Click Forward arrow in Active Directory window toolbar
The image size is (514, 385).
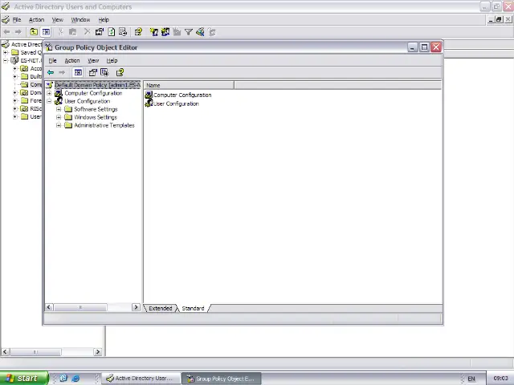pos(18,32)
